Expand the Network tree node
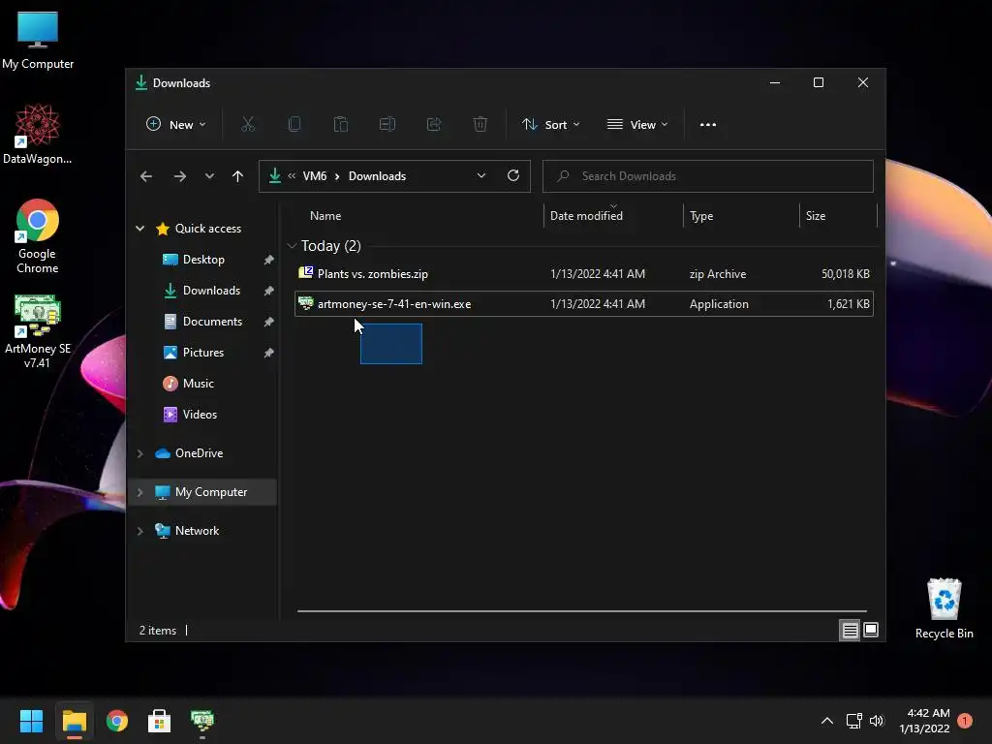Image resolution: width=992 pixels, height=744 pixels. 139,531
